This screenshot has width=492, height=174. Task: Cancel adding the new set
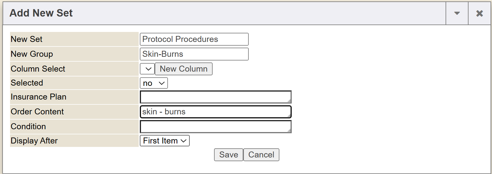[x=261, y=155]
